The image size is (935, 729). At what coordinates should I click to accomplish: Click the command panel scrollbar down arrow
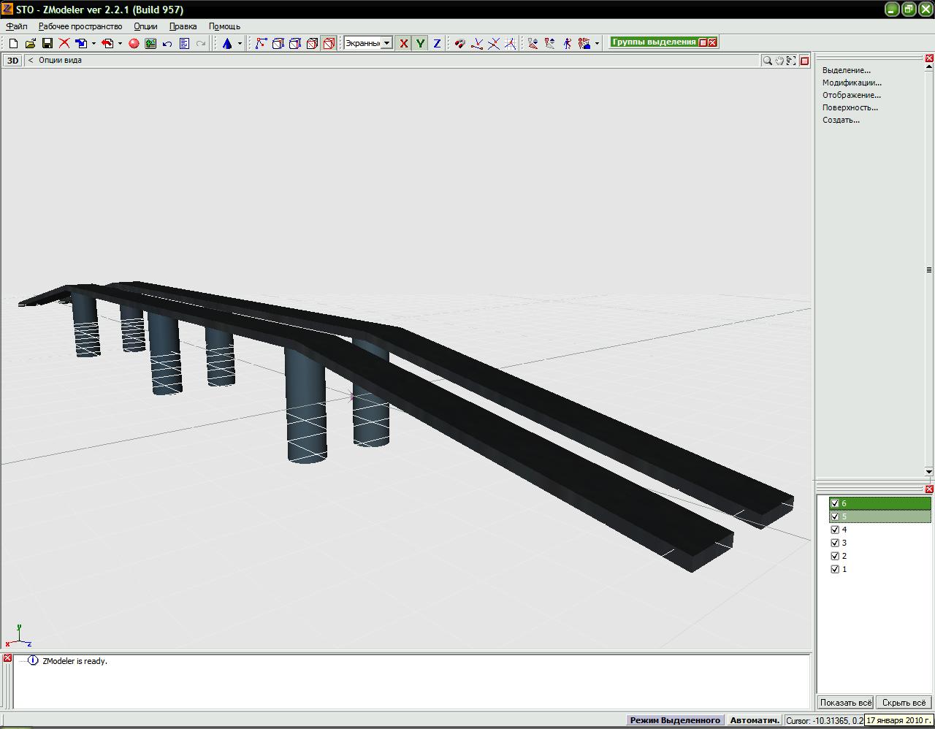tap(929, 472)
